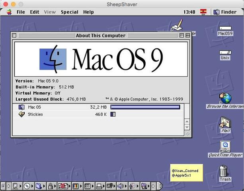244x191 pixels.
Task: Select the Stickies row icon
Action: [x=21, y=114]
